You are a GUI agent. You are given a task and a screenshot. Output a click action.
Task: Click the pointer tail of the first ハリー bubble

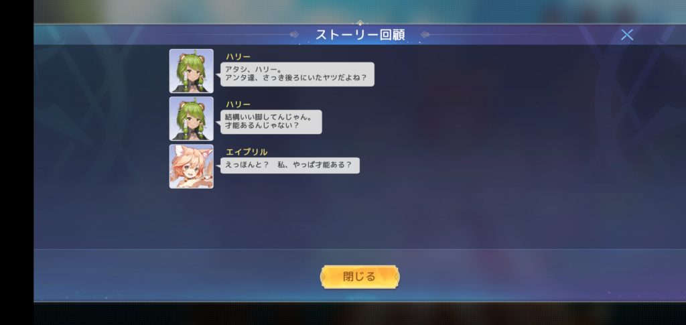[x=218, y=74]
